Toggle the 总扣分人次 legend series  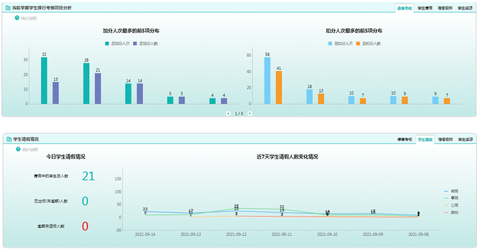tap(340, 43)
